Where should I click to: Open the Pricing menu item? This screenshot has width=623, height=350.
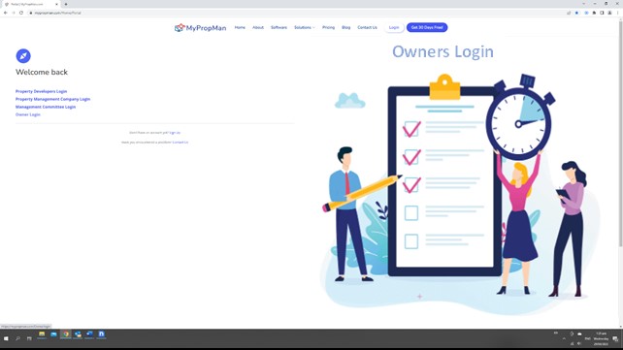[328, 27]
